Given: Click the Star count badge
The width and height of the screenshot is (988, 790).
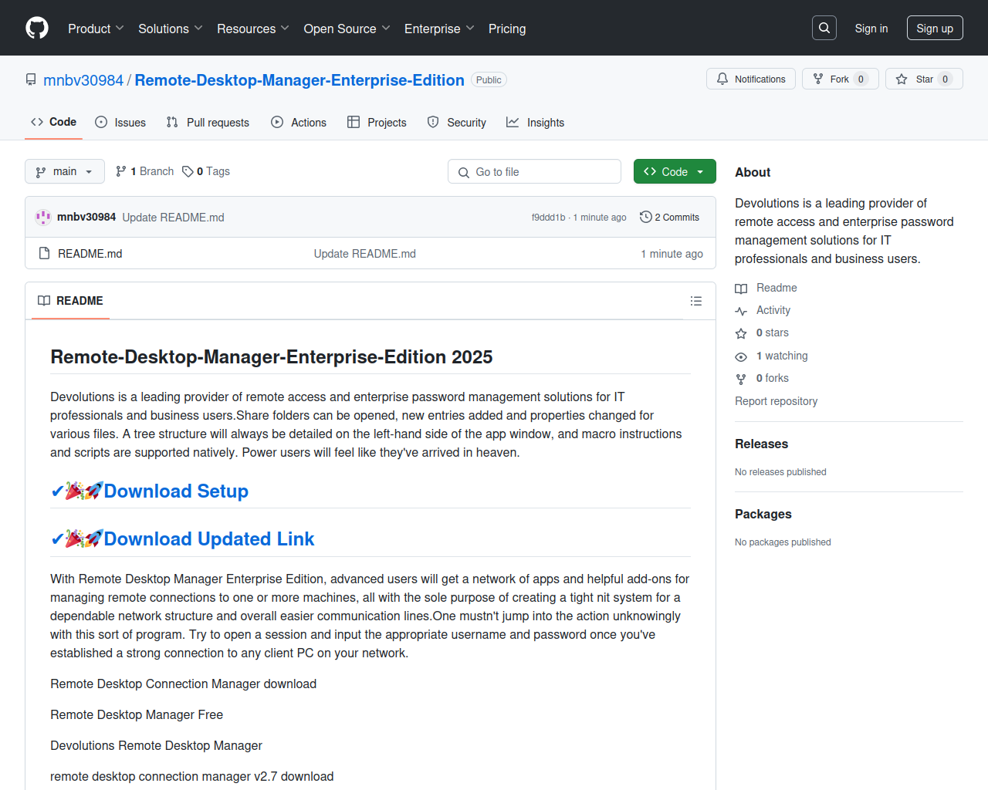Looking at the screenshot, I should tap(945, 79).
